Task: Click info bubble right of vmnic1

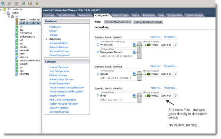Action: coord(176,45)
